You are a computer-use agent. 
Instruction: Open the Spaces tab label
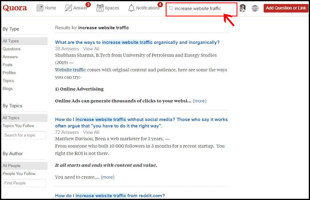112,8
